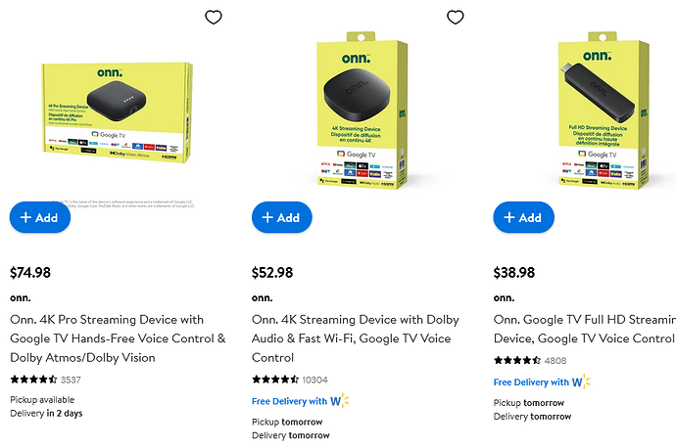The image size is (676, 448).
Task: Click the 10304 review count
Action: [314, 380]
